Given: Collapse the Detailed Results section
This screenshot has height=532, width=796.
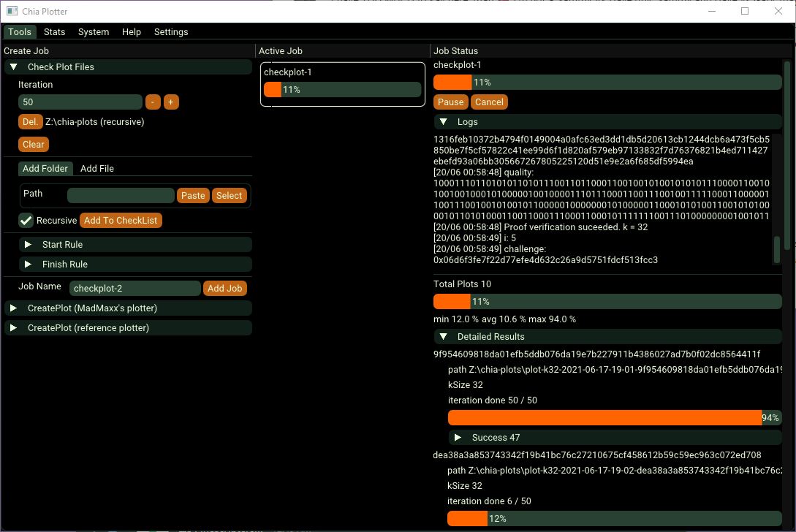Looking at the screenshot, I should (607, 337).
